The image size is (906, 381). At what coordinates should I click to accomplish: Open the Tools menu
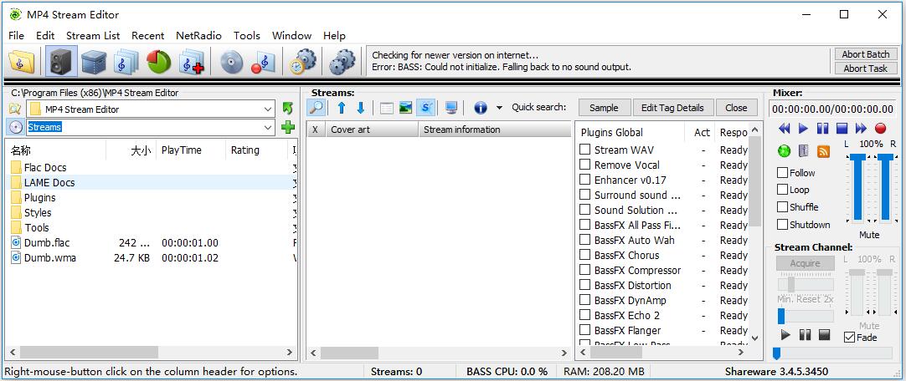[x=247, y=35]
